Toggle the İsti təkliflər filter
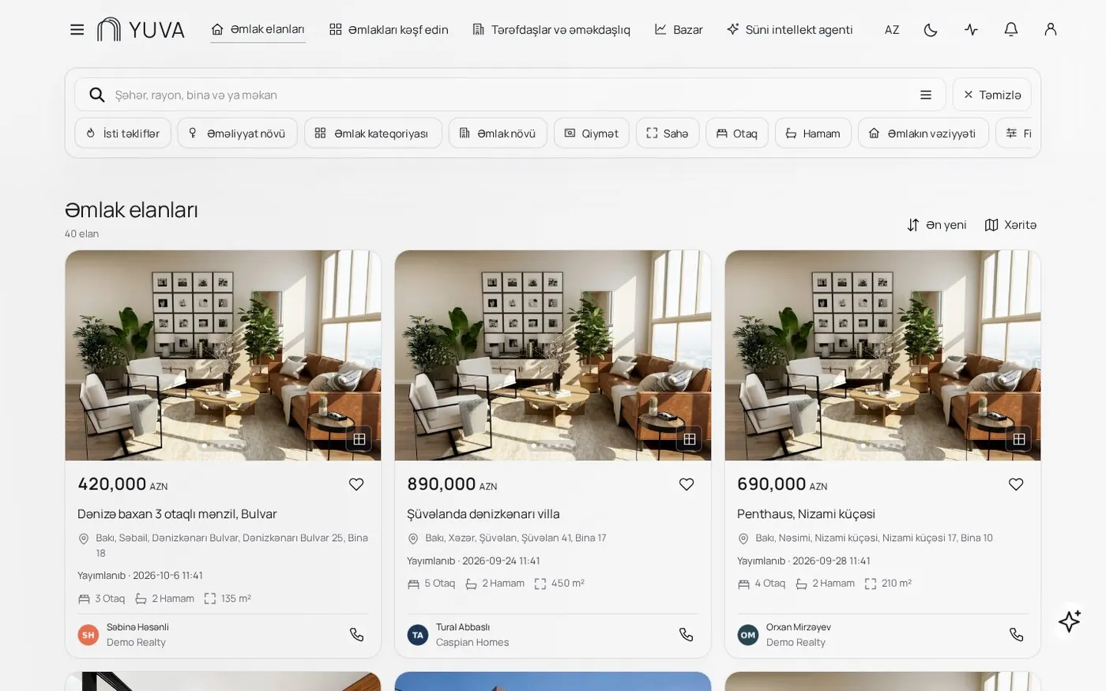 [x=122, y=133]
